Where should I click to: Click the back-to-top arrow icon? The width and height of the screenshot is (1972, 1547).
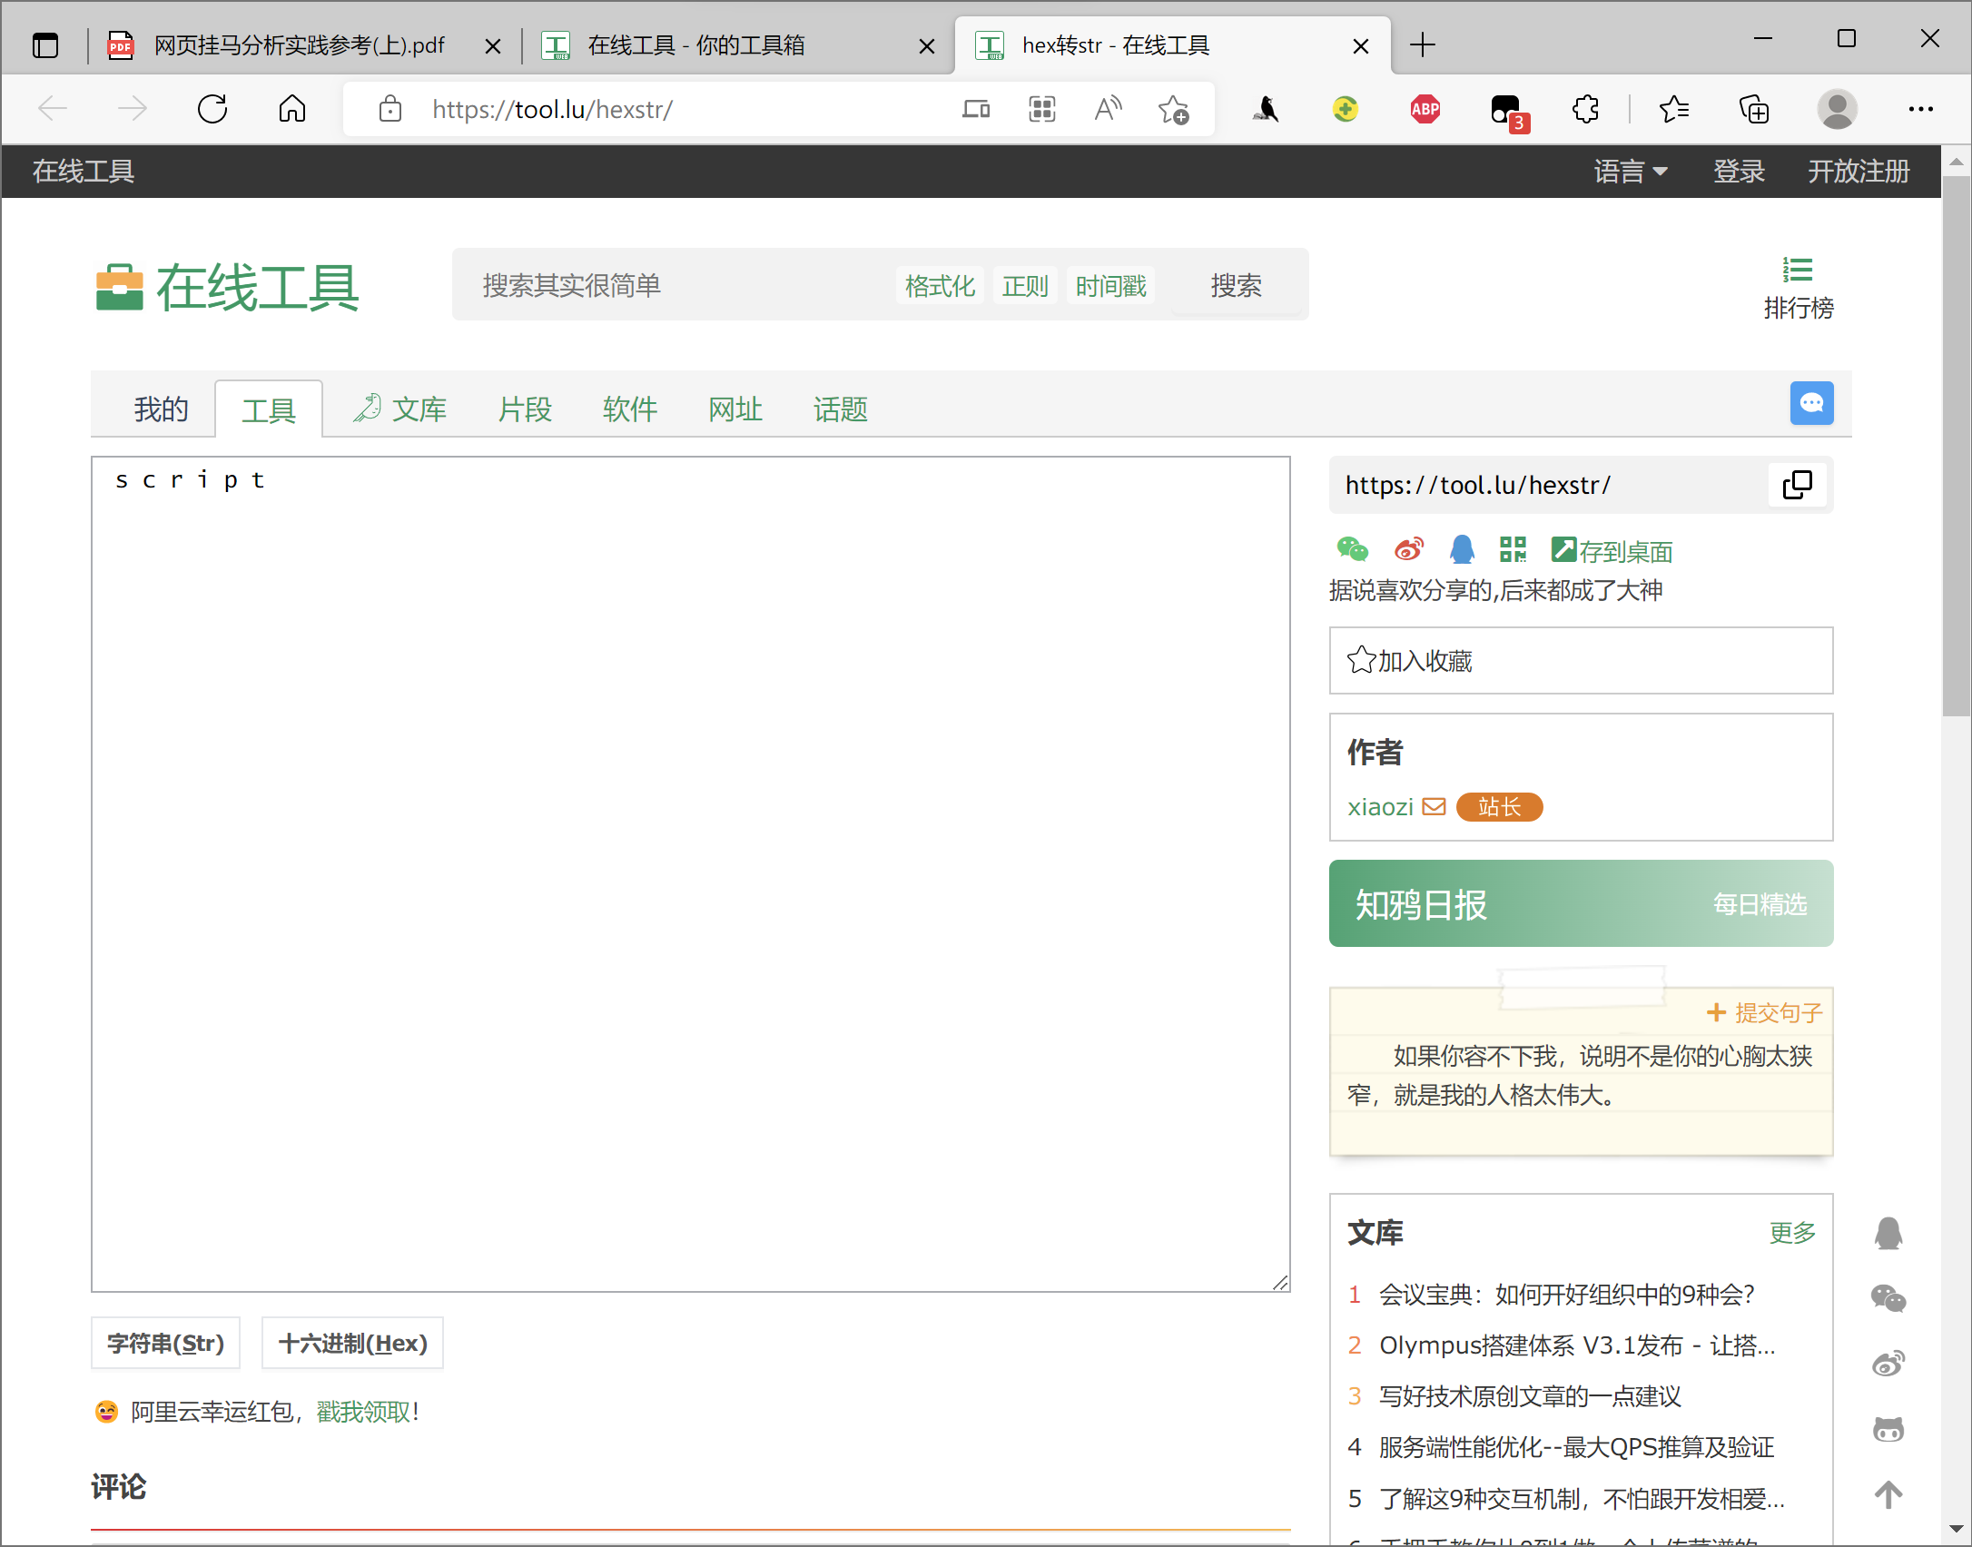(x=1888, y=1494)
